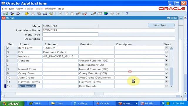
Task: Click the Cut scissors icon
Action: 60,14
